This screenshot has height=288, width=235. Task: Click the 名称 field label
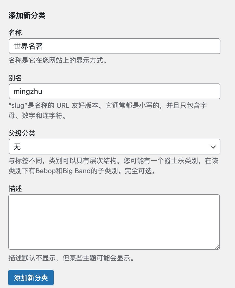click(x=15, y=33)
